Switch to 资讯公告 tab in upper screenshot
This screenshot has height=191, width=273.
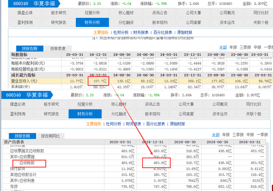160,13
